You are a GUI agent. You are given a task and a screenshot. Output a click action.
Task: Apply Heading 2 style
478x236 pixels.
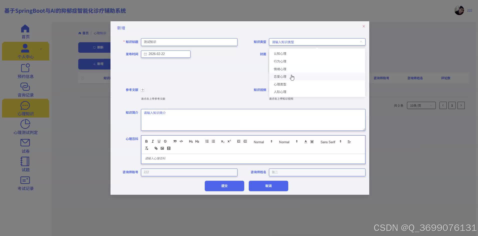(x=197, y=141)
